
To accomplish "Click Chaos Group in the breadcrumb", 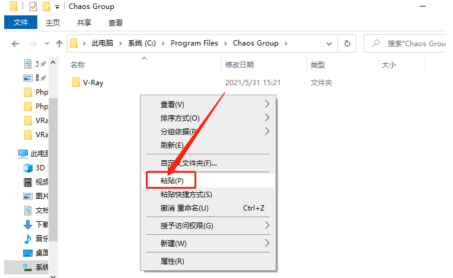I will pyautogui.click(x=256, y=43).
